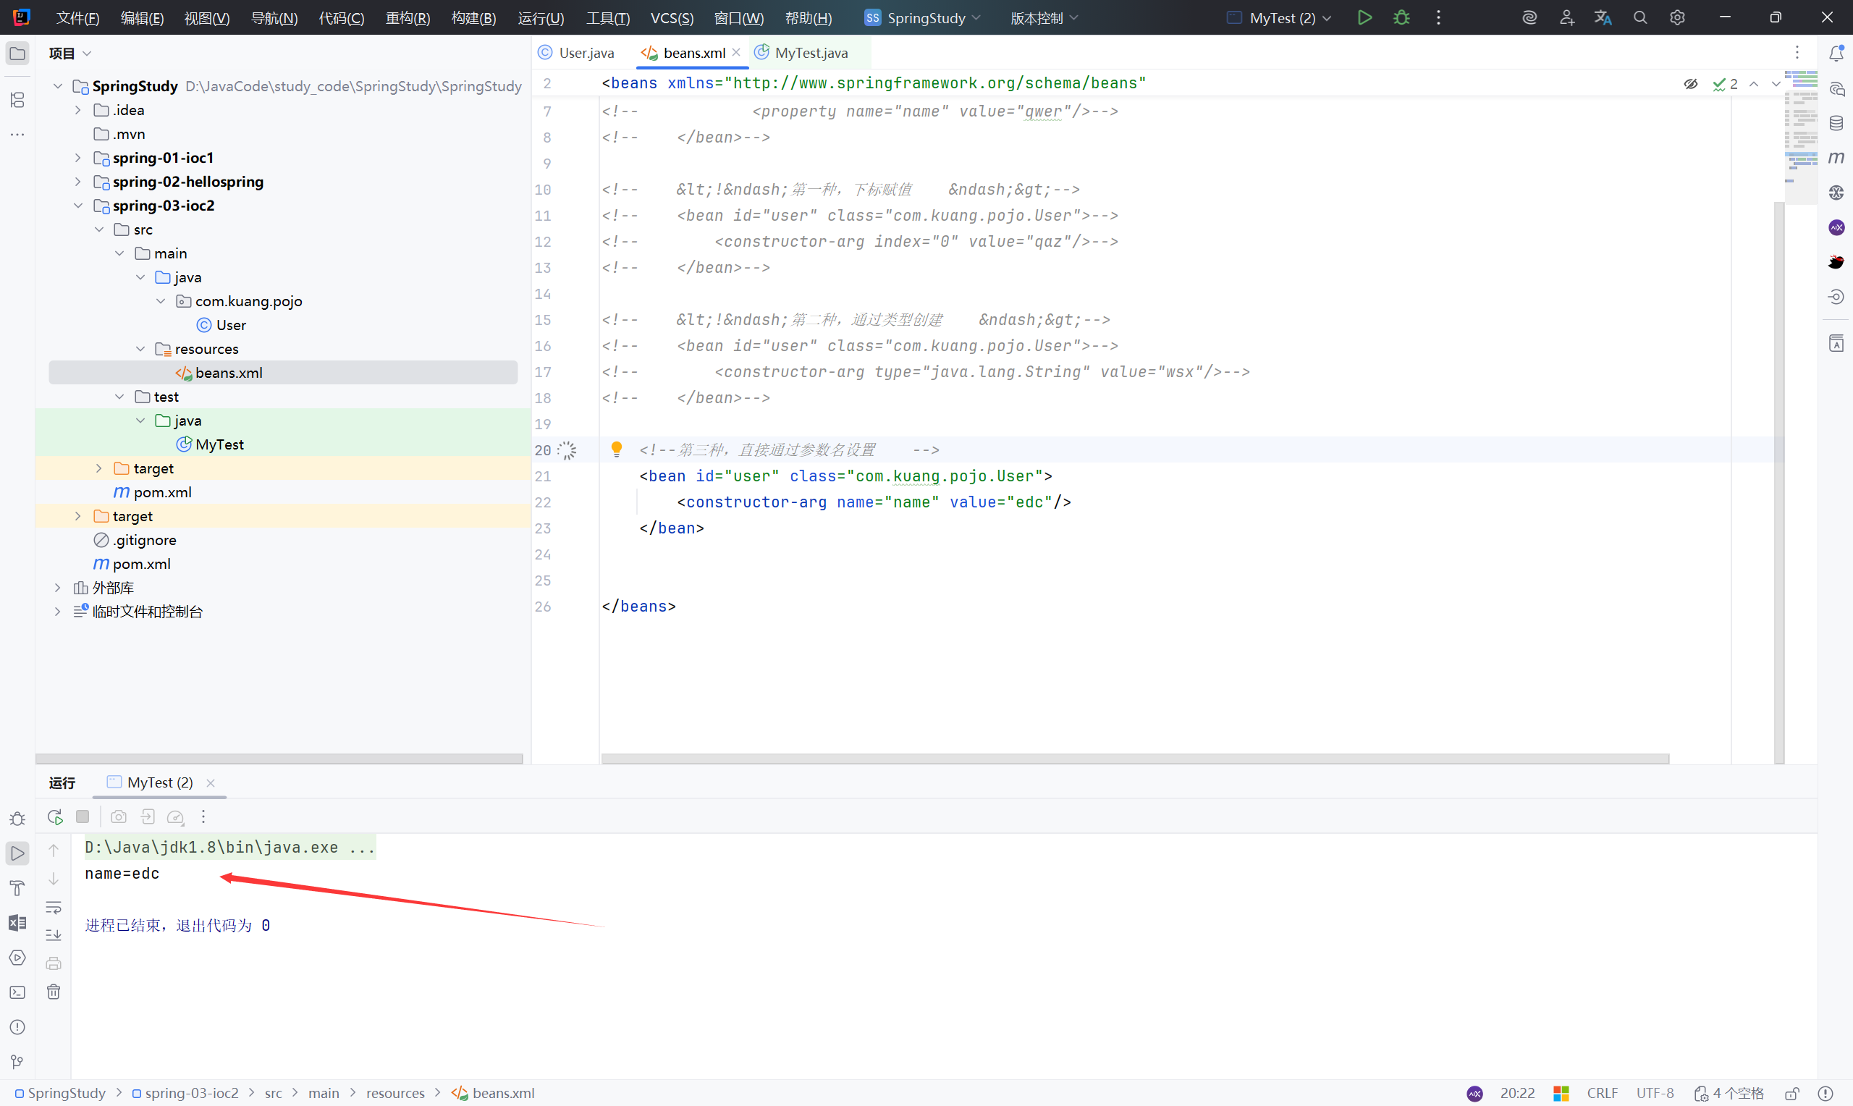Viewport: 1853px width, 1106px height.
Task: Click the java.exe command line in console
Action: click(229, 848)
